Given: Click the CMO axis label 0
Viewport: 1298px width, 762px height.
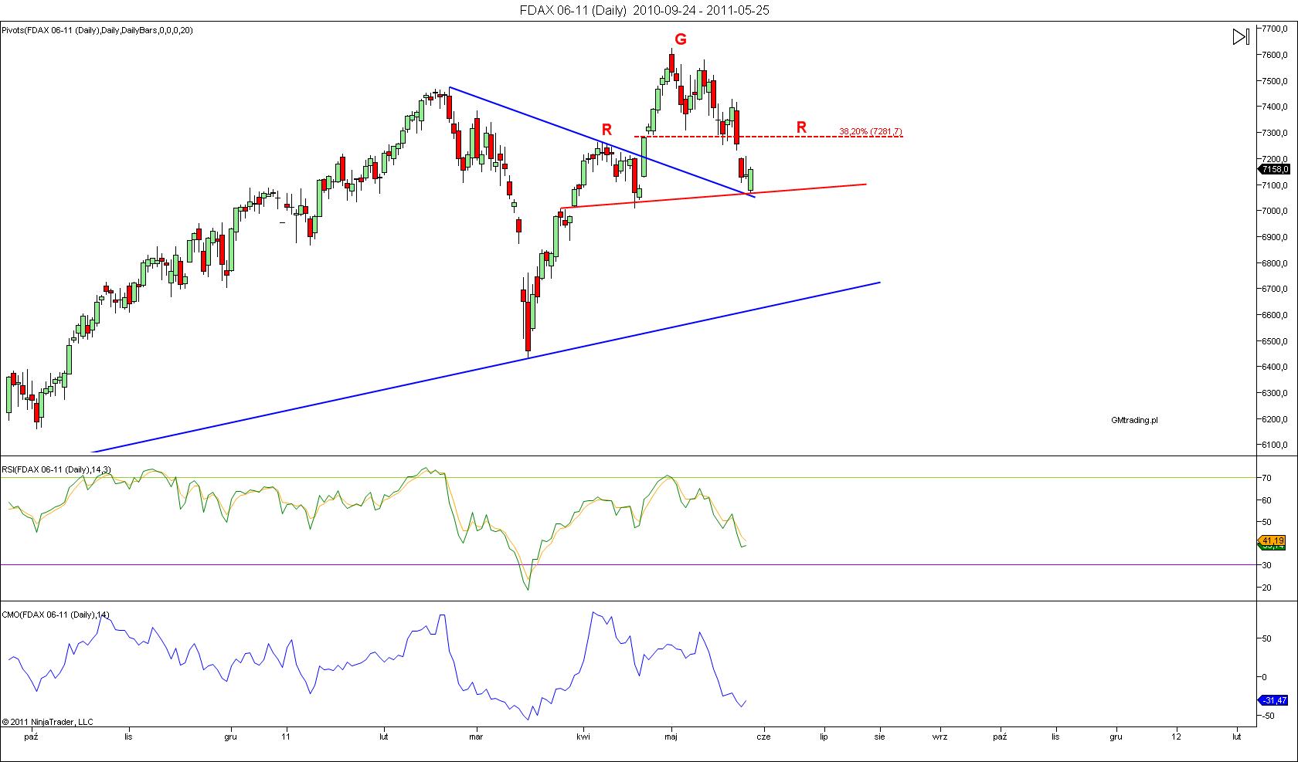Looking at the screenshot, I should 1264,677.
